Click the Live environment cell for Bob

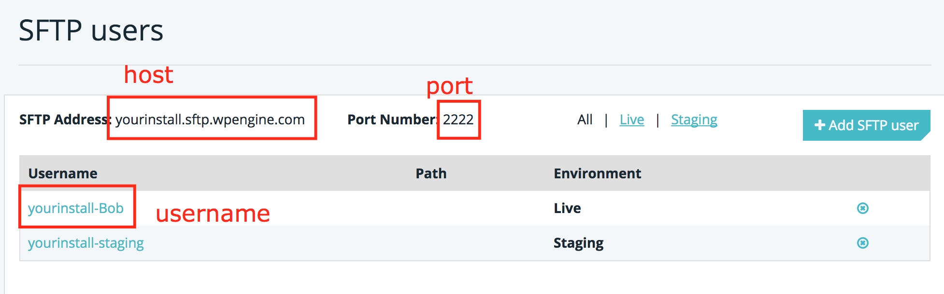(567, 208)
